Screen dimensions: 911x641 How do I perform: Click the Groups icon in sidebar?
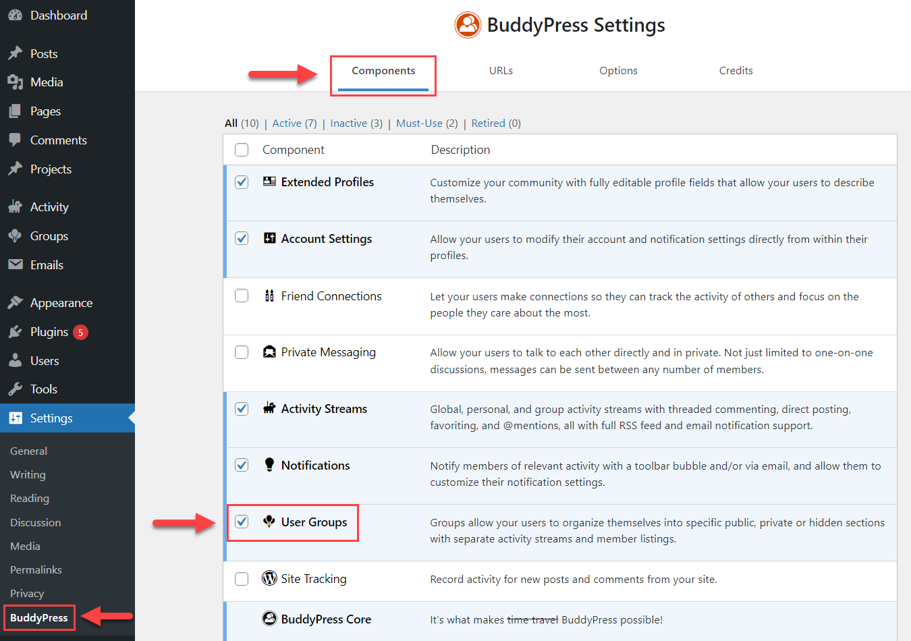[x=15, y=236]
